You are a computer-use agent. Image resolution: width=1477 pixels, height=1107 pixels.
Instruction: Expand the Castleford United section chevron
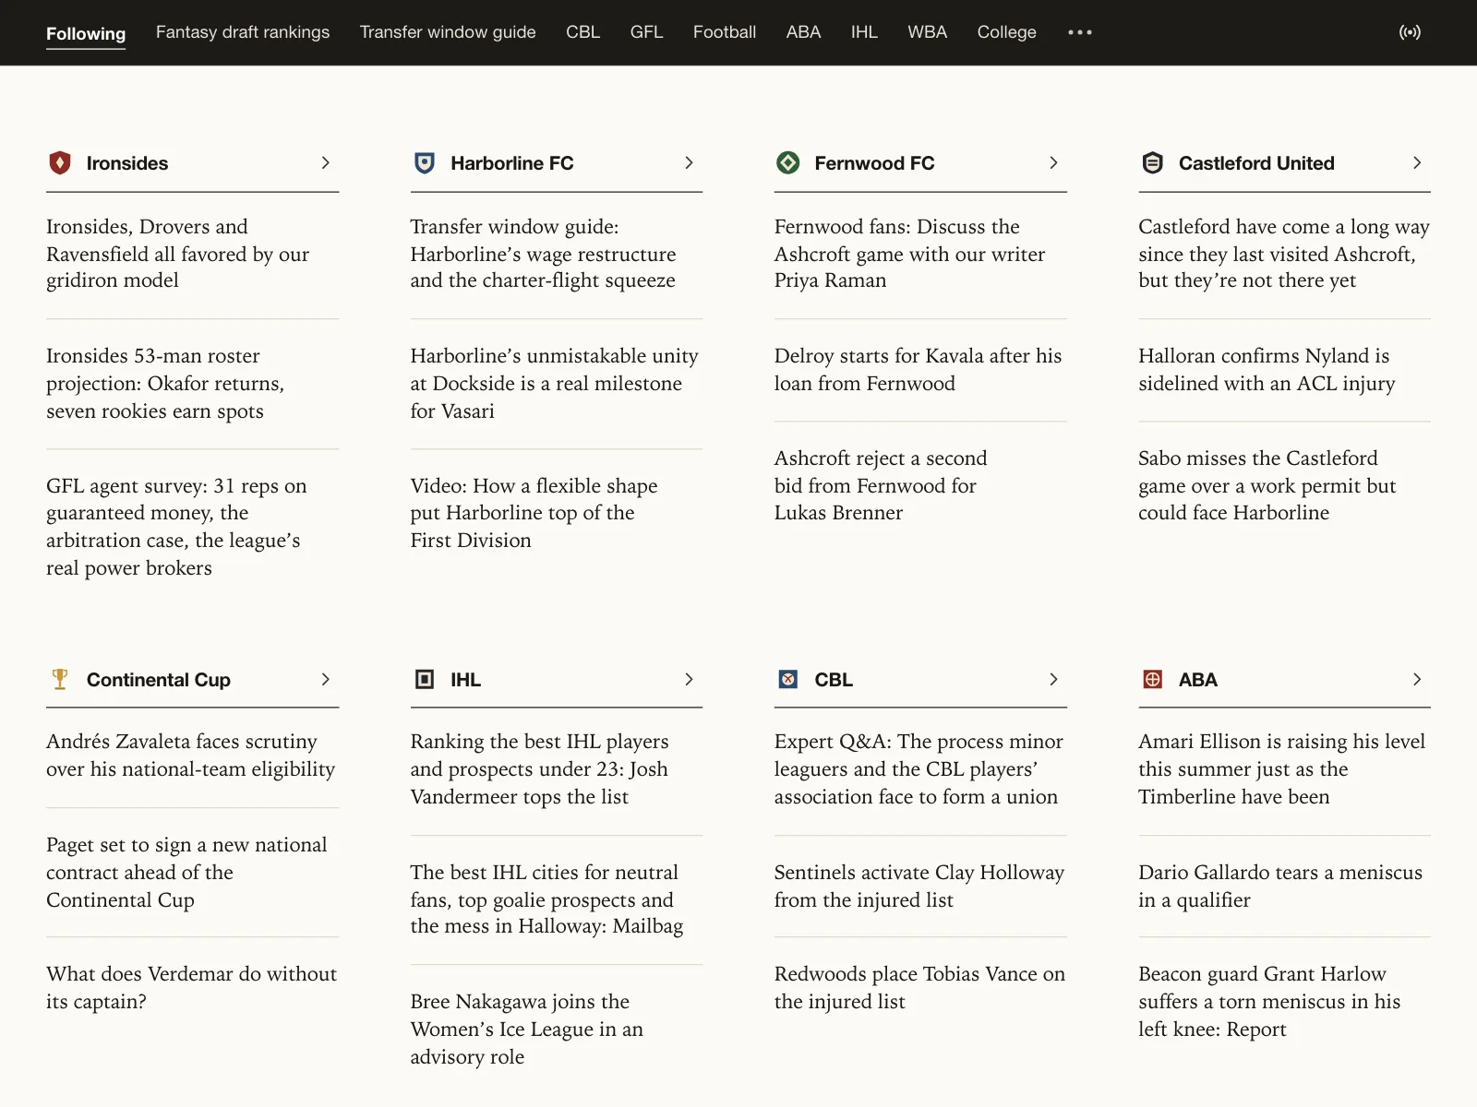point(1417,163)
